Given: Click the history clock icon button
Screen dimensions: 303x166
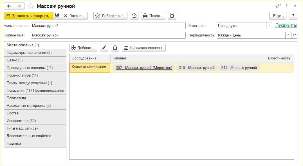Looking at the screenshot, I should [x=134, y=16].
